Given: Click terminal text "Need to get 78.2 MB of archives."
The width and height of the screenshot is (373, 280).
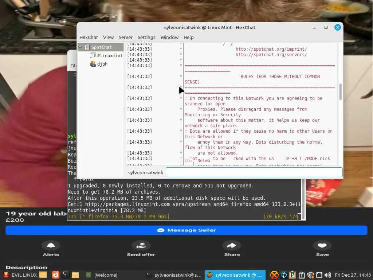Looking at the screenshot, I should click(x=114, y=192).
